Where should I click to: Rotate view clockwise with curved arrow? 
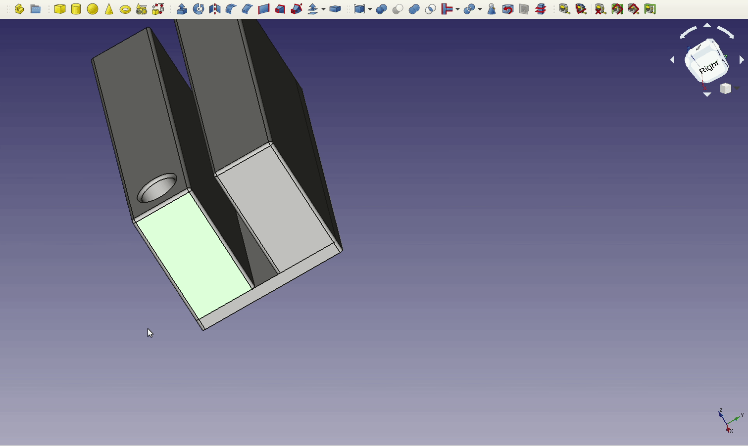[x=726, y=32]
